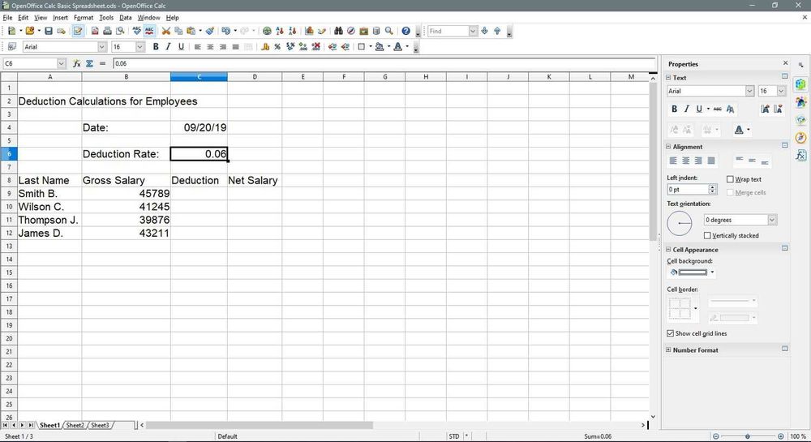Viewport: 811px width, 442px height.
Task: Click the Function equals button
Action: click(102, 63)
